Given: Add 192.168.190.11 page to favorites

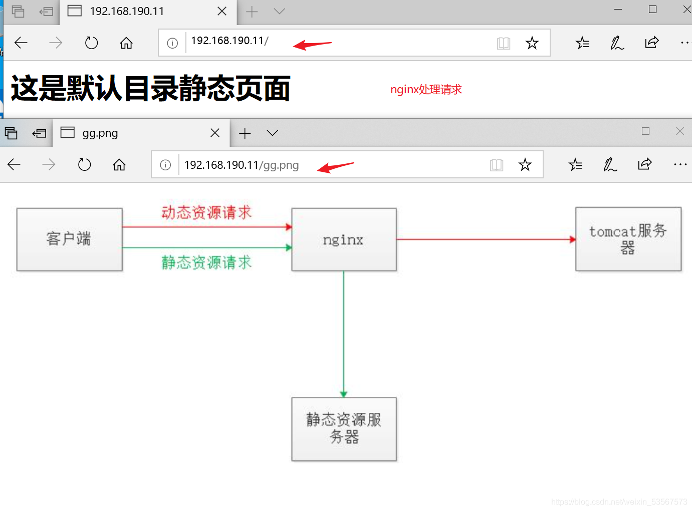Looking at the screenshot, I should (532, 43).
